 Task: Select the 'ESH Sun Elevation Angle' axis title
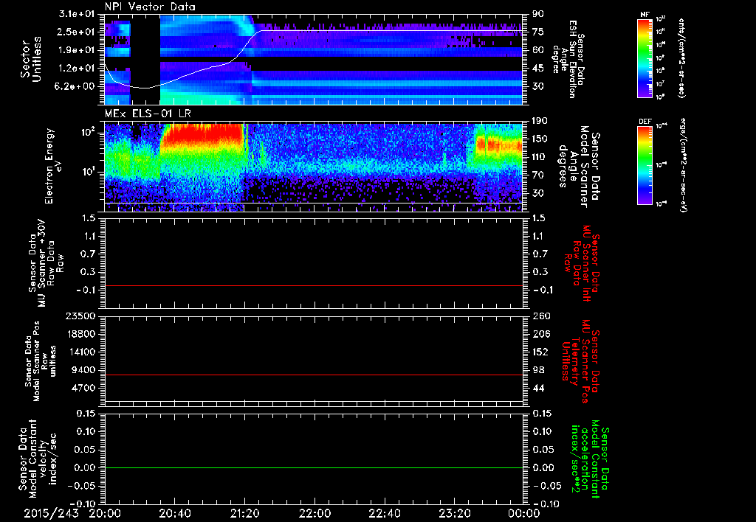565,59
